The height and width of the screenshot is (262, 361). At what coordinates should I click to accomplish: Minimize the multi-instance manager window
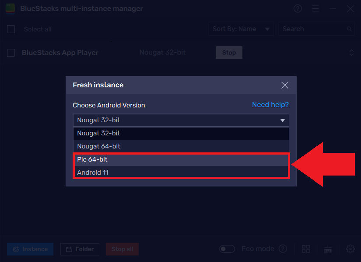coord(333,9)
